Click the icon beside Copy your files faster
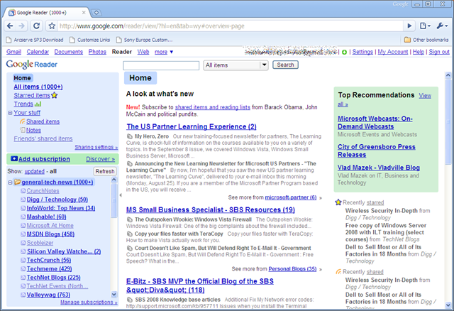Image resolution: width=454 pixels, height=311 pixels. pyautogui.click(x=129, y=234)
